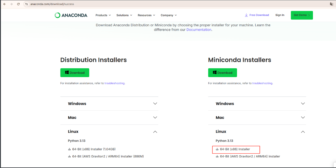Click the download icon for Miniconda 64-Bit (x86) Installer
This screenshot has width=336, height=168.
coord(217,149)
